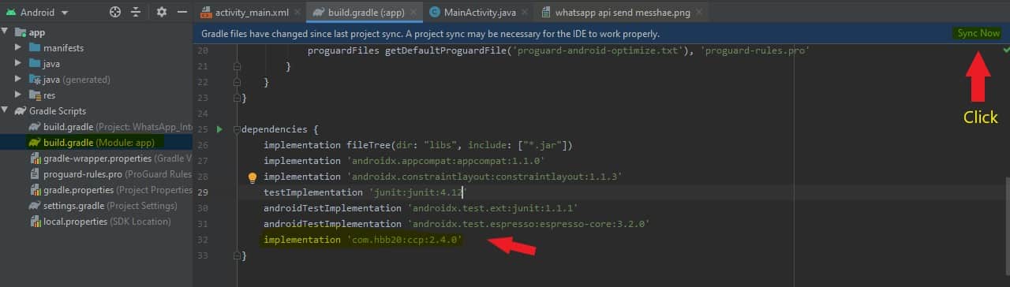Hide the project panel with minus icon

183,12
